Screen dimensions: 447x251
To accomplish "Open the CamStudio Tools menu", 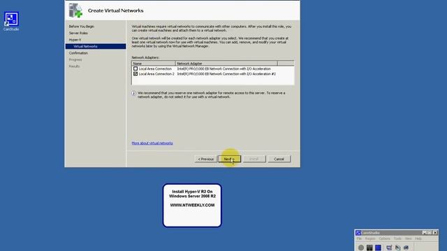I will click(397, 238).
